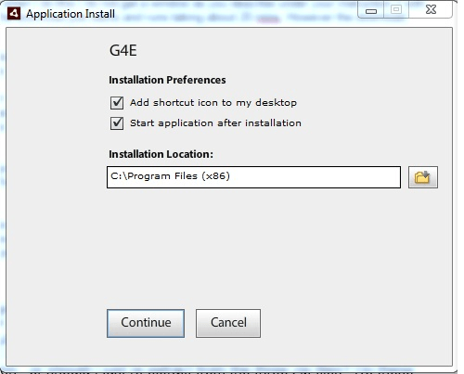Click the 'Start application after installation' label text
The image size is (464, 374).
pyautogui.click(x=215, y=123)
